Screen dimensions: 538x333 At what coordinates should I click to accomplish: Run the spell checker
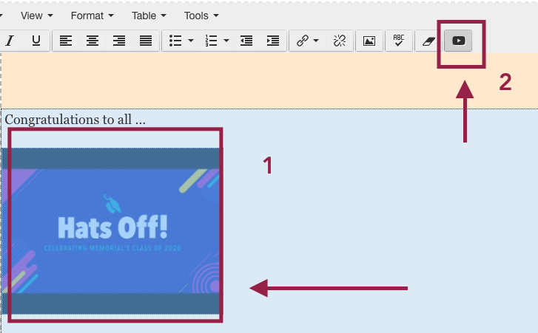click(x=399, y=41)
